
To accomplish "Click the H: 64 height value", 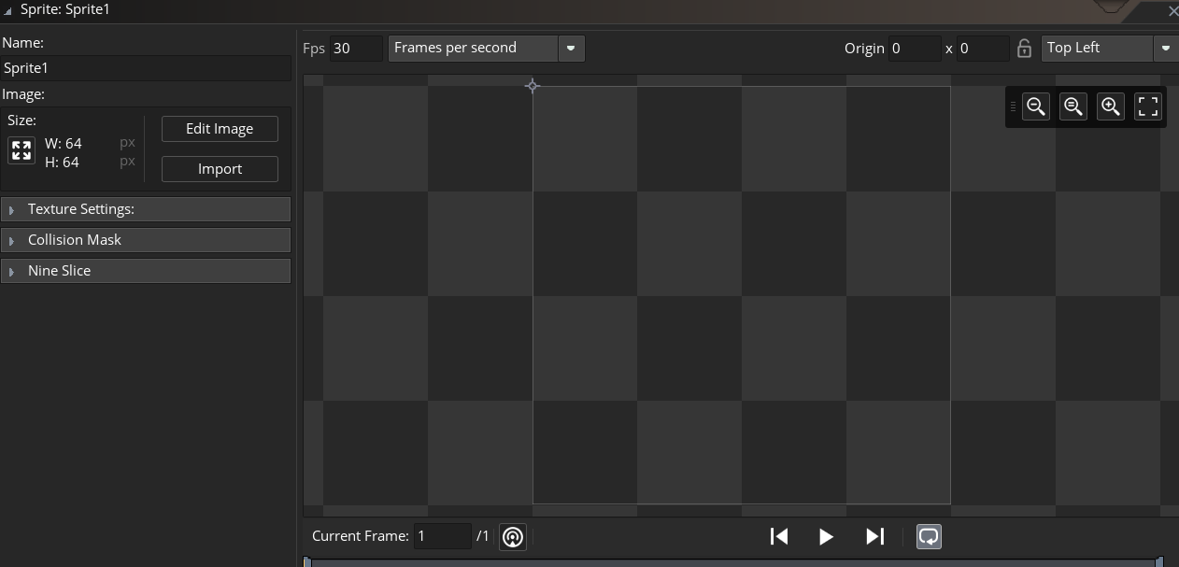I will tap(62, 162).
